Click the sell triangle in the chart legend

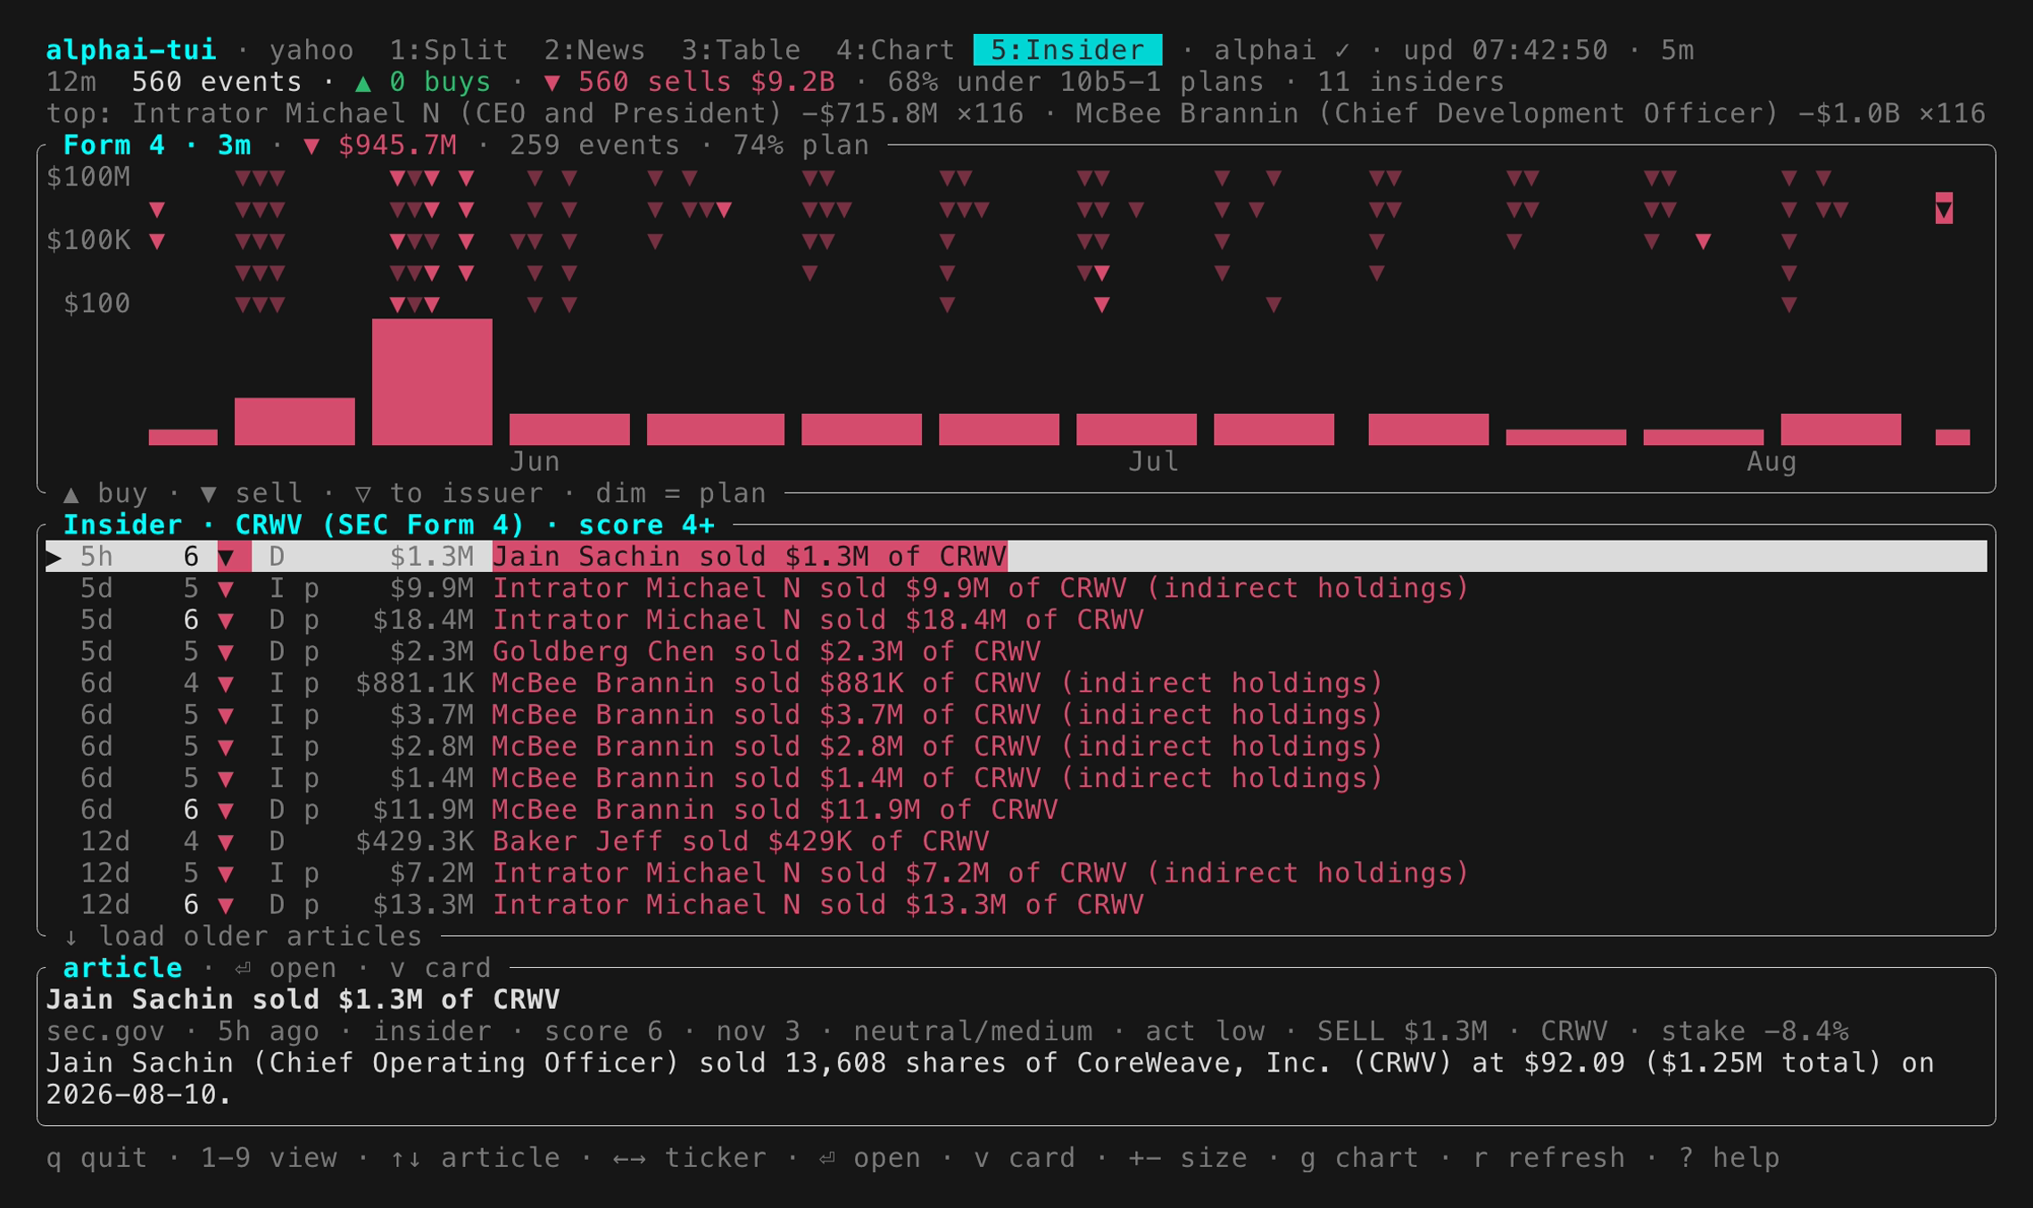click(x=209, y=494)
